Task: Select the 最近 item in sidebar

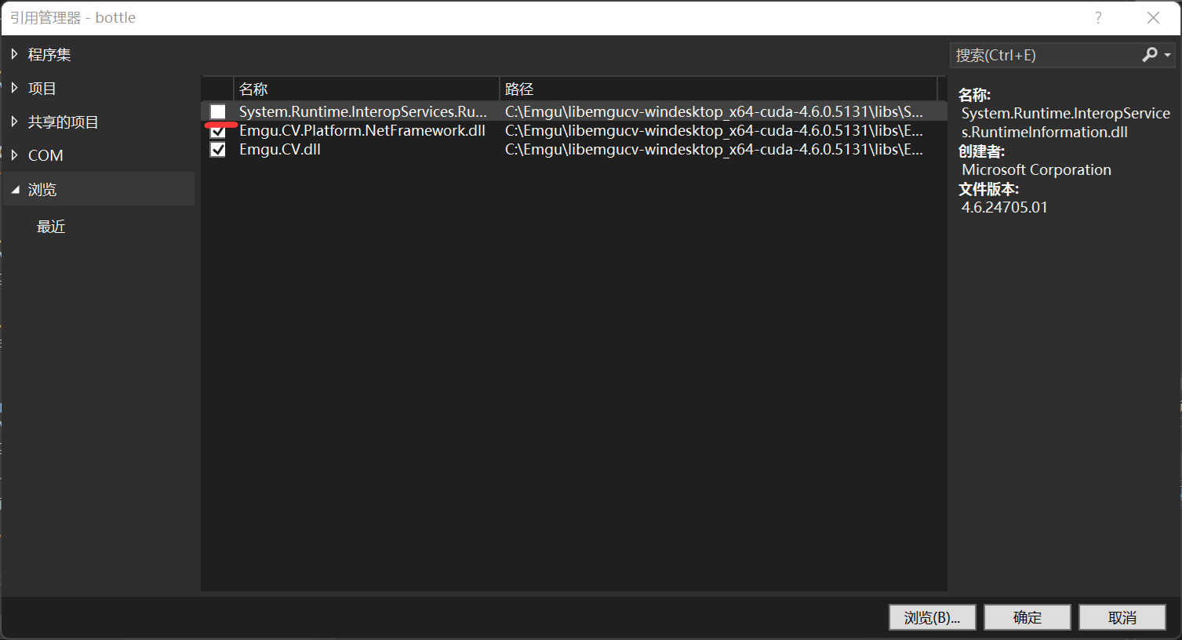Action: coord(51,227)
